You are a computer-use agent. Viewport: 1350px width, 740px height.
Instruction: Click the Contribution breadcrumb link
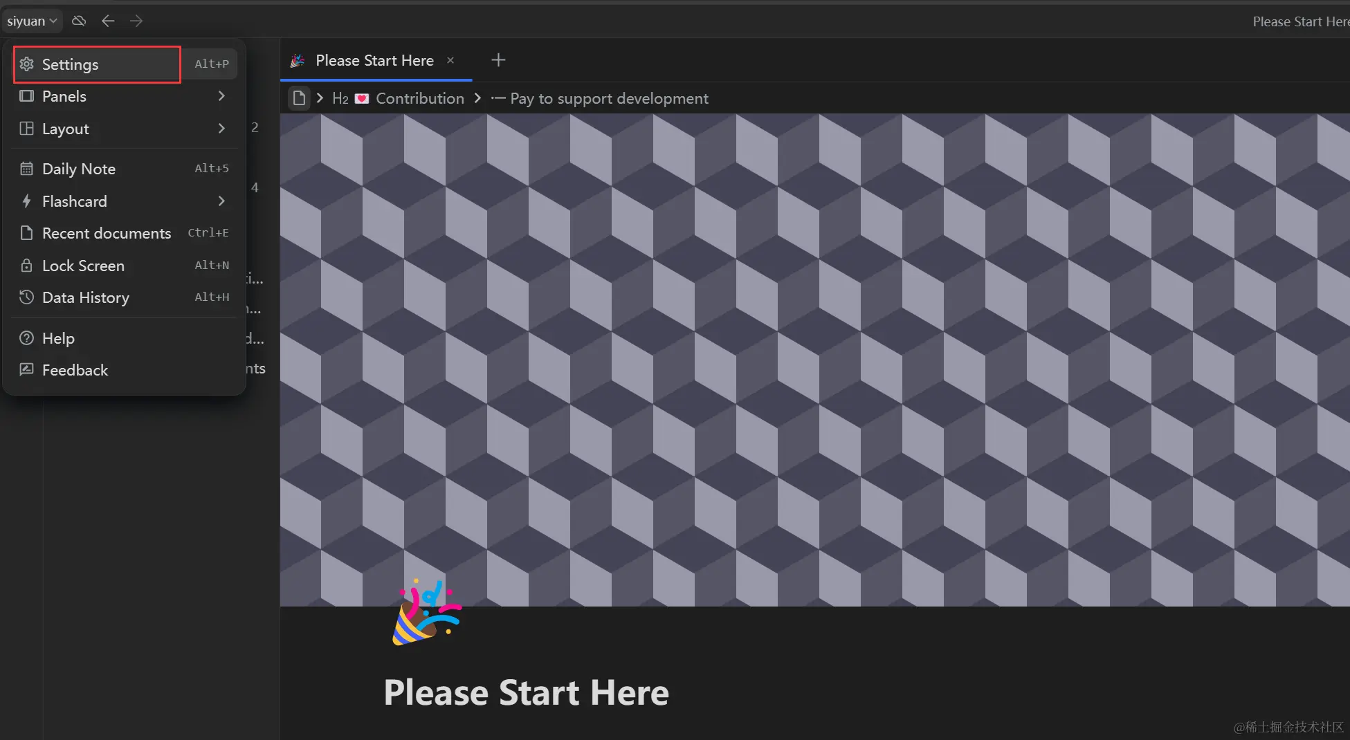click(419, 98)
